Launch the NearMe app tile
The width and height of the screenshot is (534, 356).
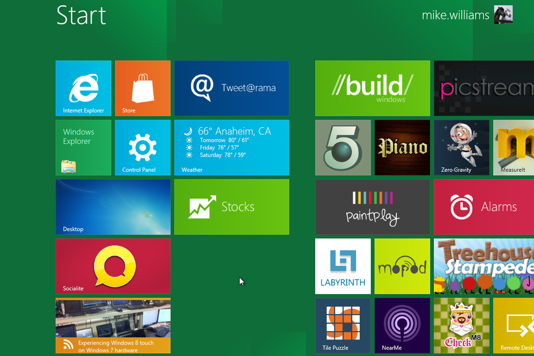point(402,326)
